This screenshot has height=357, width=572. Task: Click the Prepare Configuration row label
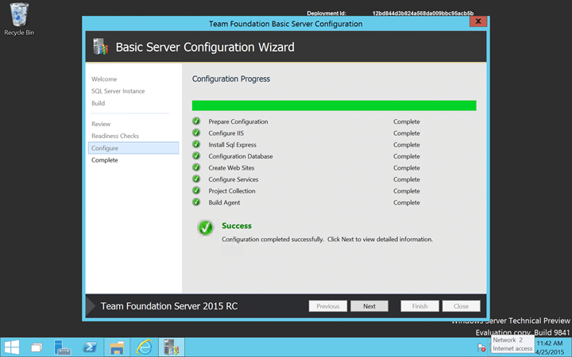pos(238,121)
